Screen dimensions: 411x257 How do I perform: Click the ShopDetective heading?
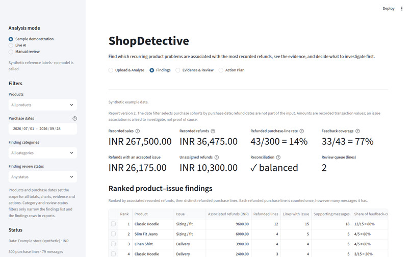click(148, 41)
